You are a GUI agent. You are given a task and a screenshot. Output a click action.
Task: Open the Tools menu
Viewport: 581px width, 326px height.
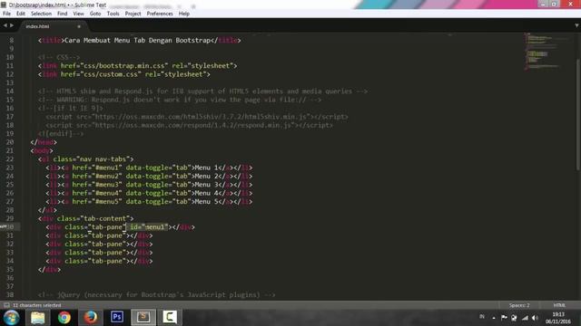(113, 14)
